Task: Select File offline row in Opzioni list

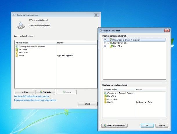Action: tap(23, 49)
